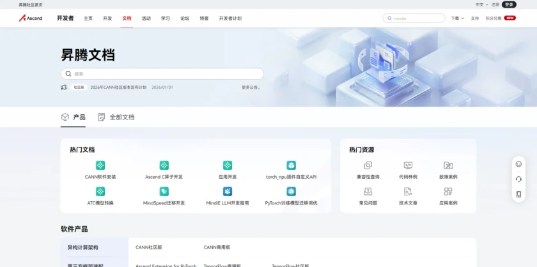Open MindSpeed迁移开发 icon

point(164,192)
